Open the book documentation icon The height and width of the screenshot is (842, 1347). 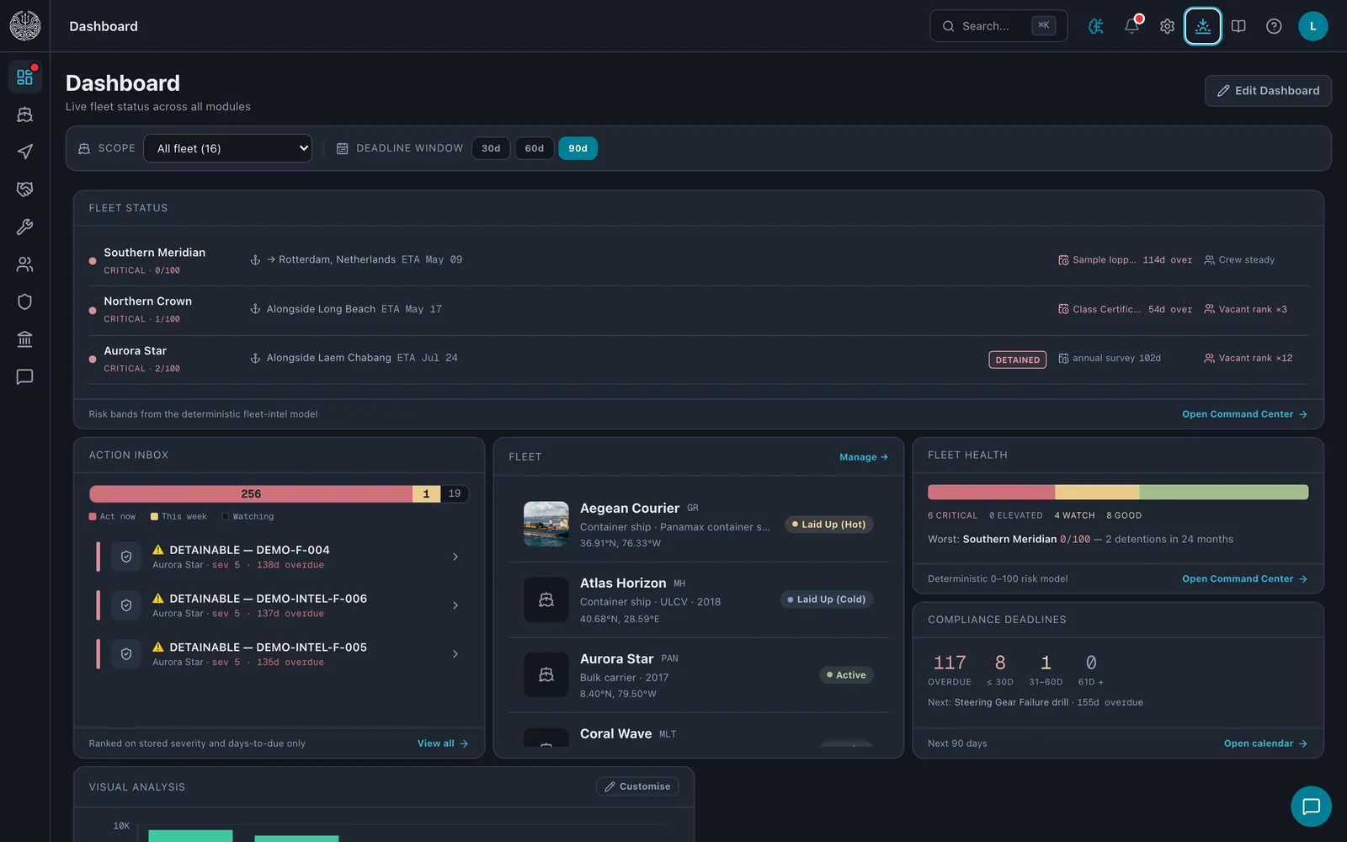[1238, 26]
